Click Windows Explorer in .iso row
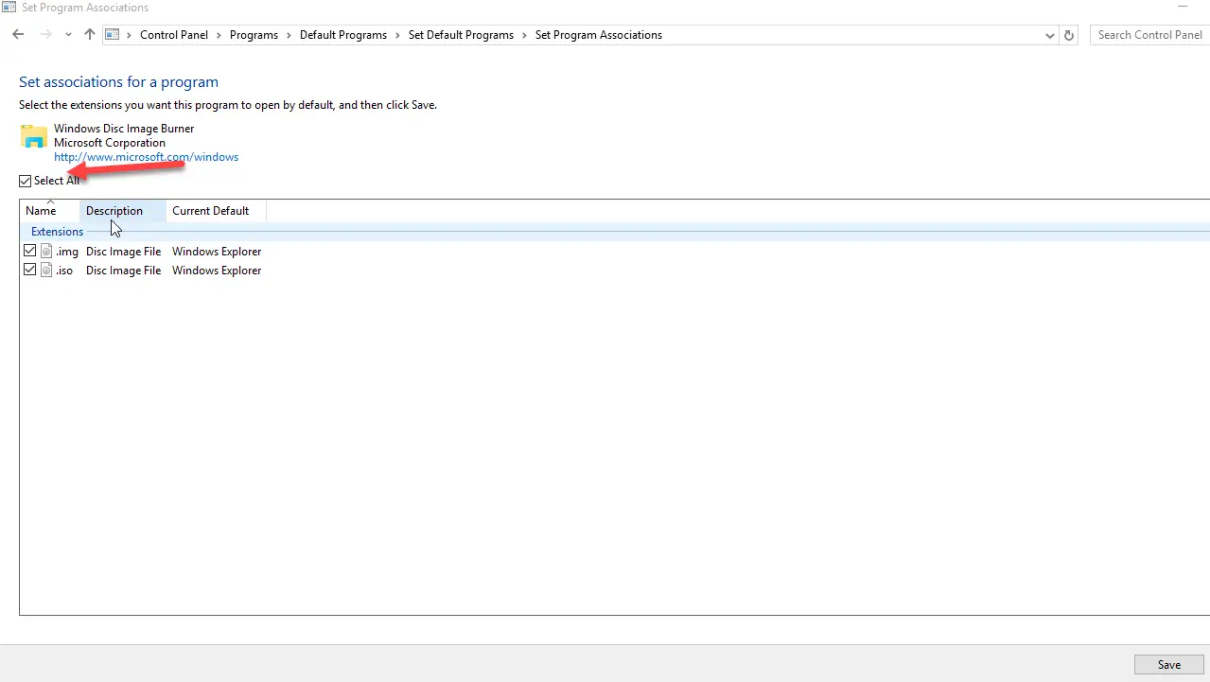The height and width of the screenshot is (682, 1210). [217, 271]
